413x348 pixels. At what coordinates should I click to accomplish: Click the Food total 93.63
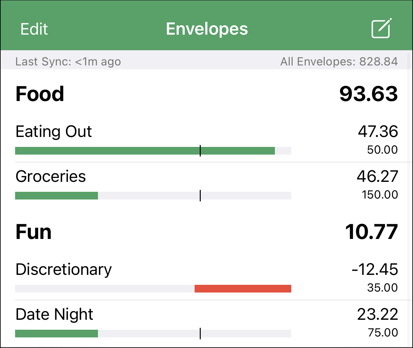(368, 94)
